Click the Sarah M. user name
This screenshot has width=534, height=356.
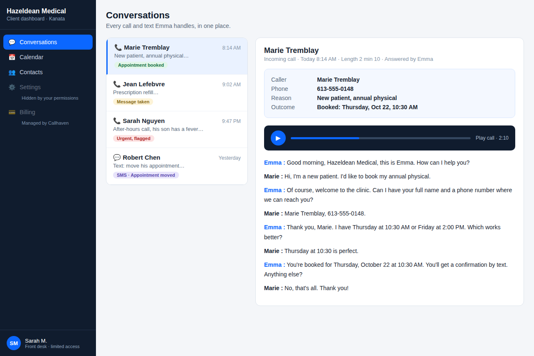[36, 341]
